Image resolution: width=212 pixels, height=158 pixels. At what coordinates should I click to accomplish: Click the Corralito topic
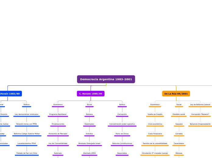tap(179, 134)
